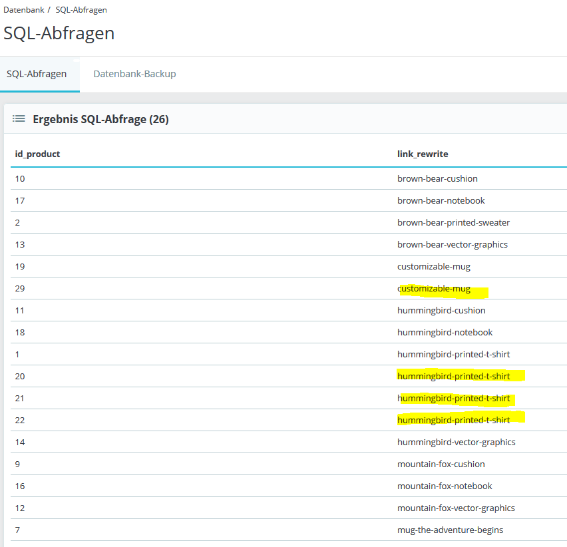Open the Datenbank-Backup tab
Viewport: 567px width, 547px height.
click(134, 74)
